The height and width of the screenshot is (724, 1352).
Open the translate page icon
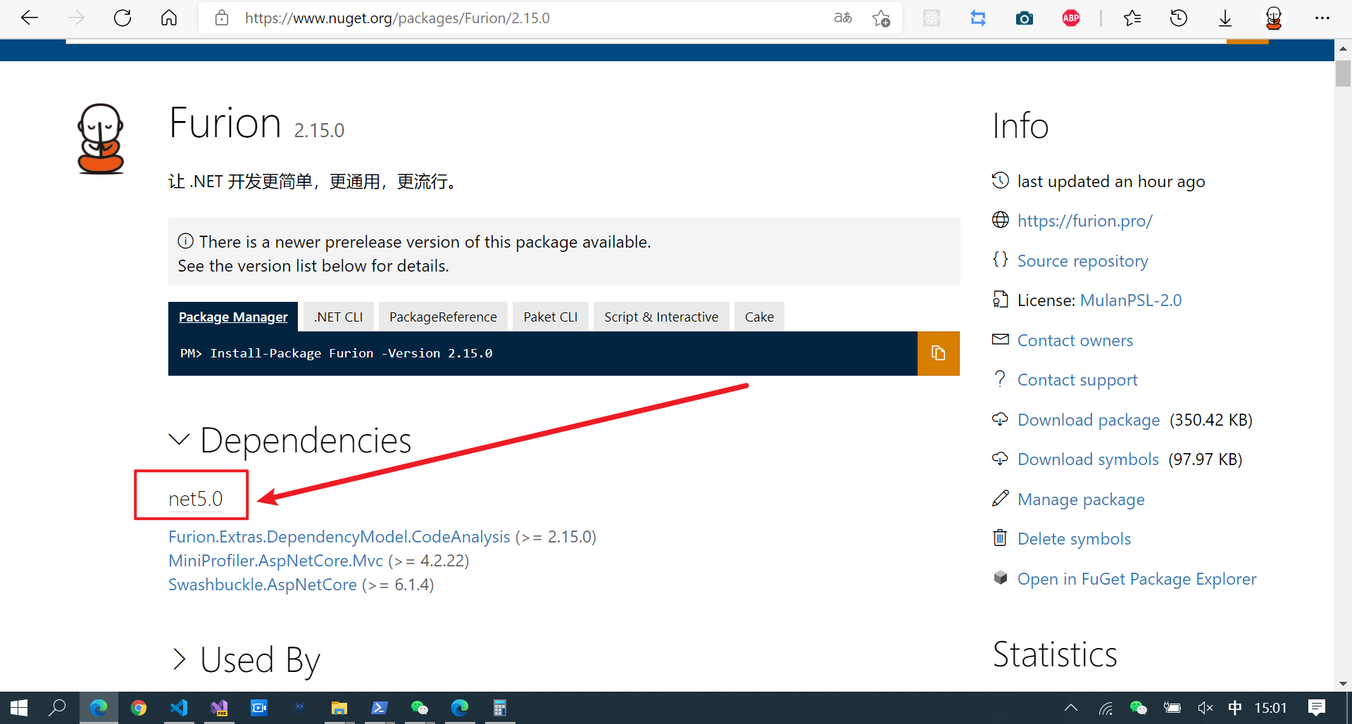[x=843, y=18]
